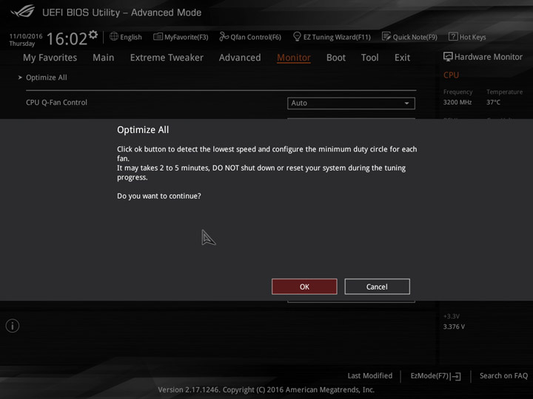Screen dimensions: 533x399
Task: Click the globe language icon
Action: pos(114,37)
